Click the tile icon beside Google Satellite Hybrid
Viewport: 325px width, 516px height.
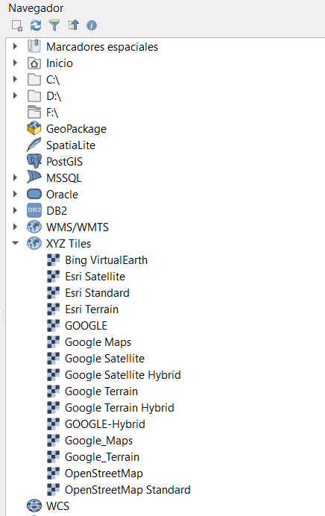coord(53,375)
